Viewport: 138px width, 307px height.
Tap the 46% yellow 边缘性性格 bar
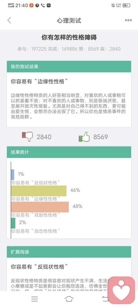coord(39,191)
